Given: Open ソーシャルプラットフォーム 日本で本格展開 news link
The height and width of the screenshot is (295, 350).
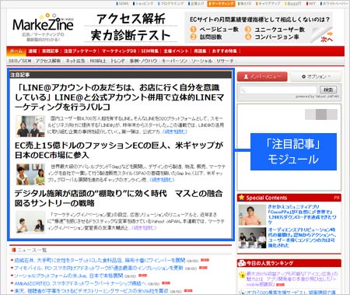Looking at the screenshot, I should pos(68,276).
